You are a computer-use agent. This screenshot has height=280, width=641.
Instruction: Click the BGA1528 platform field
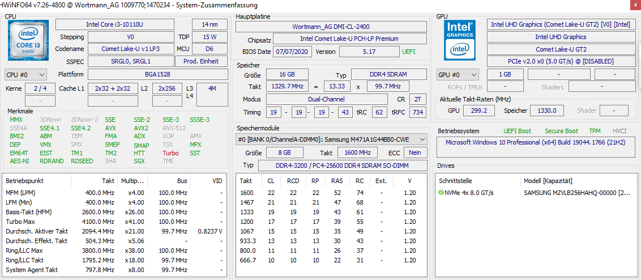click(158, 74)
